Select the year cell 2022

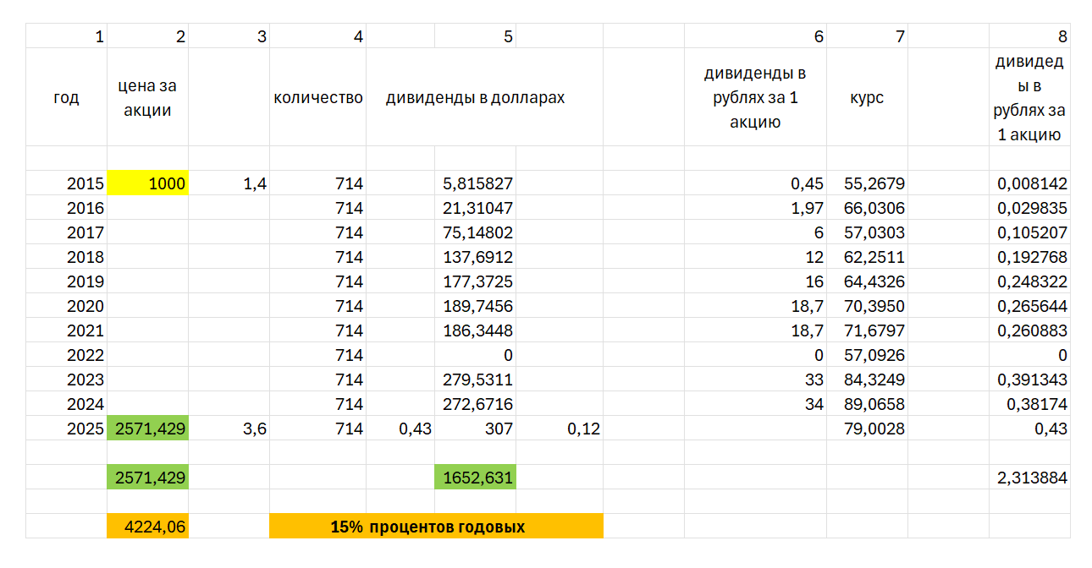[x=66, y=355]
